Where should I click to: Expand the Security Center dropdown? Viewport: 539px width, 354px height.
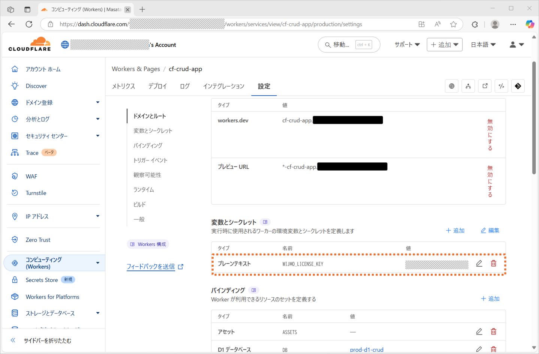pos(98,136)
